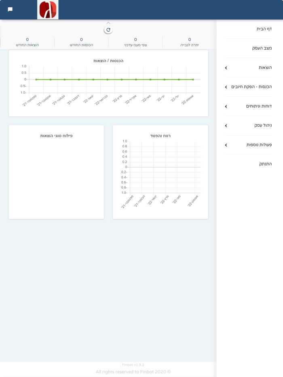This screenshot has height=377, width=283.
Task: Expand the פעולות נוספות chevron
Action: point(226,145)
